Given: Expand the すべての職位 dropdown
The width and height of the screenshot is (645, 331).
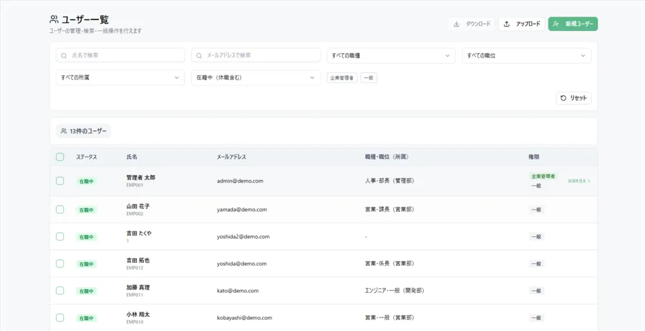Looking at the screenshot, I should tap(526, 55).
